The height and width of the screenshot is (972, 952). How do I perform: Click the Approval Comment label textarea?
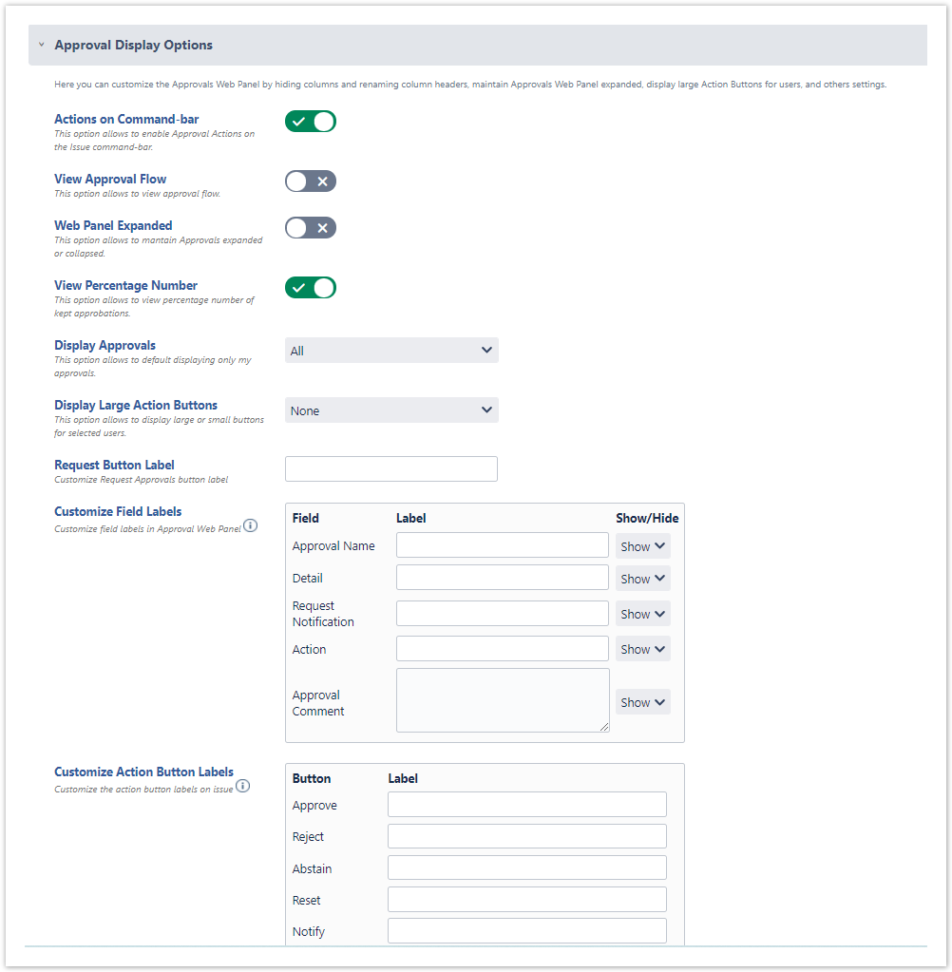[503, 700]
